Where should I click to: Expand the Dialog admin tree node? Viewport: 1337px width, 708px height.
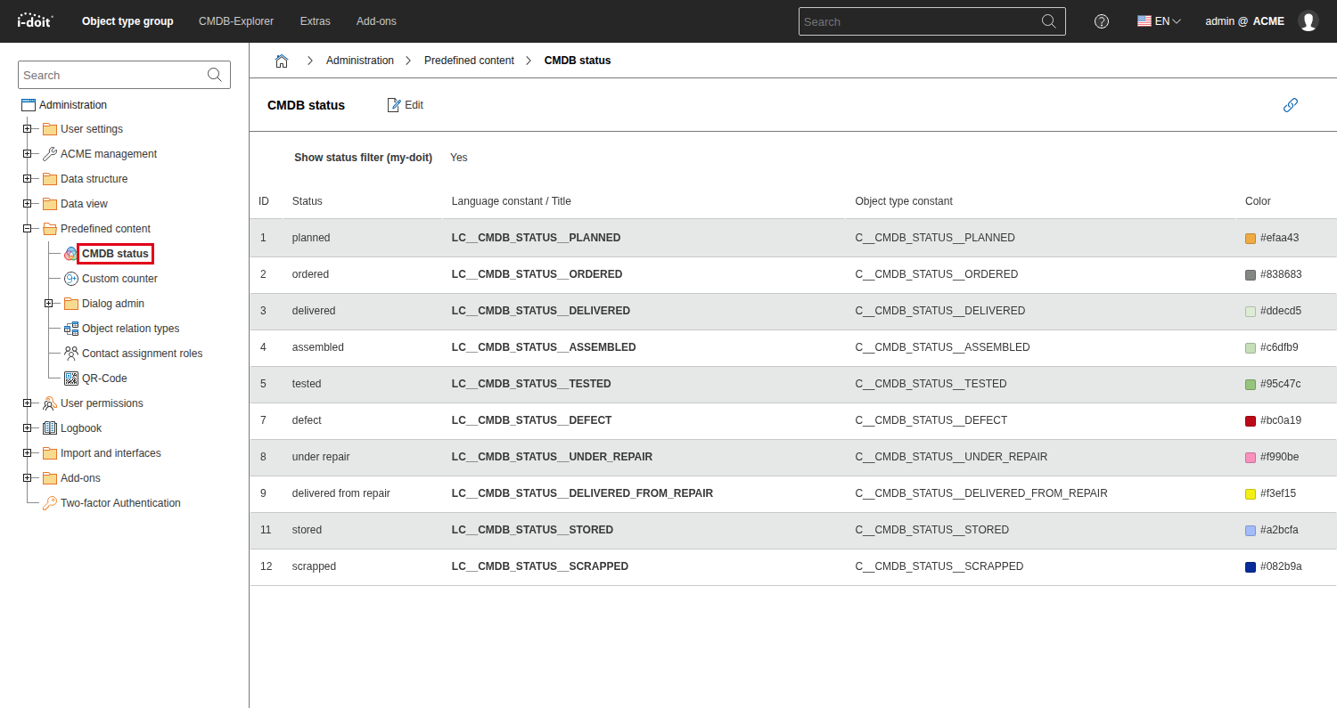coord(48,304)
